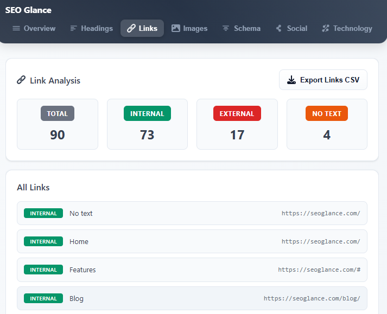Export links as CSV
387x314 pixels.
click(323, 80)
